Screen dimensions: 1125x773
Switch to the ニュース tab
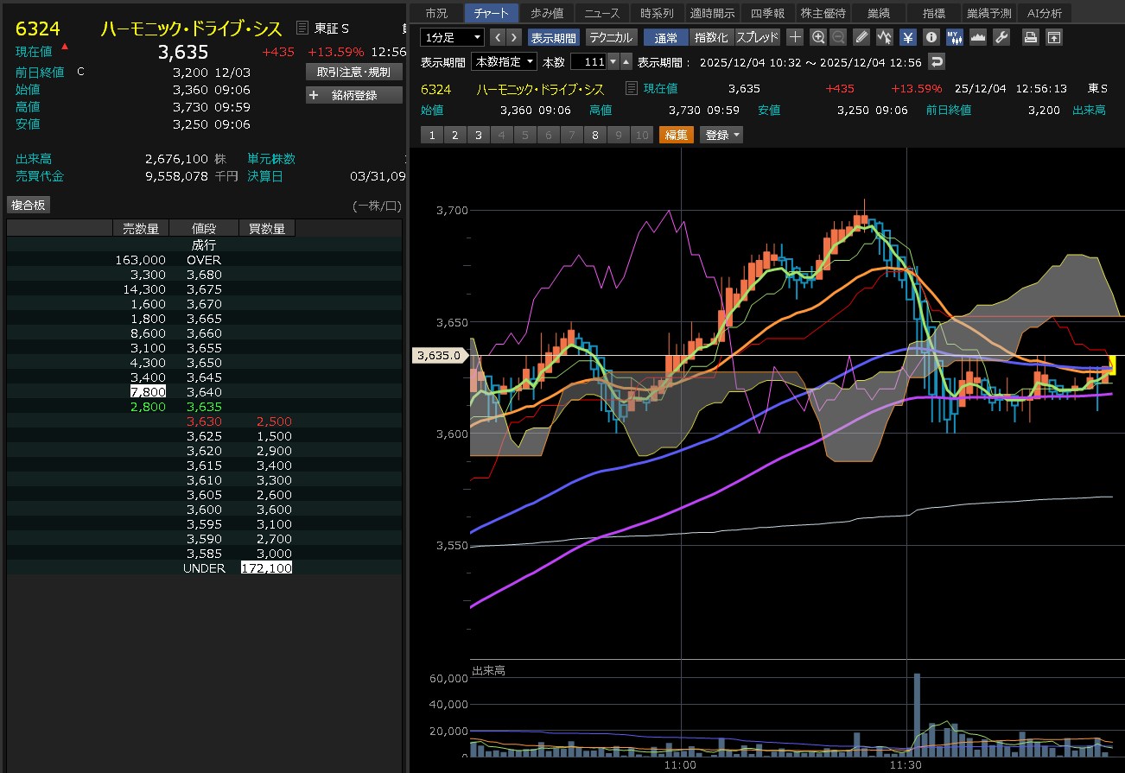click(x=601, y=13)
